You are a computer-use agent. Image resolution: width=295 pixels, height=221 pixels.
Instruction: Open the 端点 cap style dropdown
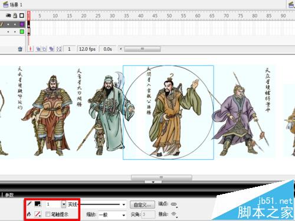(x=174, y=204)
